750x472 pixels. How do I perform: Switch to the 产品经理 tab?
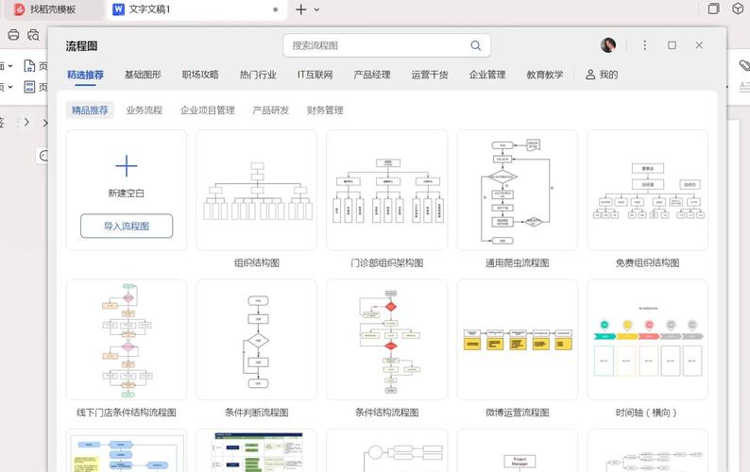[x=371, y=75]
